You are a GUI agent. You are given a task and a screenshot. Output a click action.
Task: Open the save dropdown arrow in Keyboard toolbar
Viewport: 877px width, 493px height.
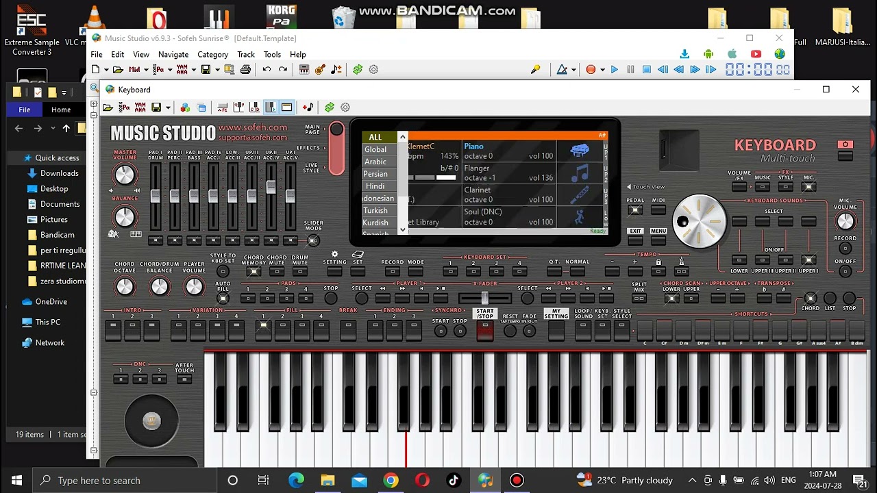coord(168,108)
